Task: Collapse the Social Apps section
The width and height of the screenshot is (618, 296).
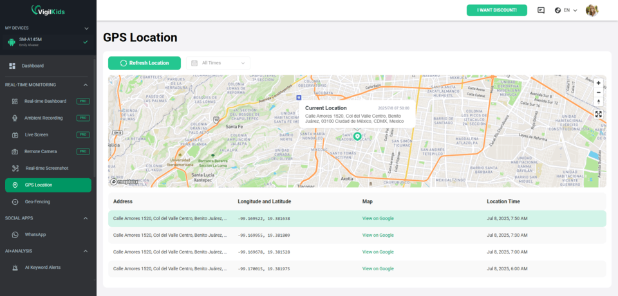Action: [x=86, y=218]
